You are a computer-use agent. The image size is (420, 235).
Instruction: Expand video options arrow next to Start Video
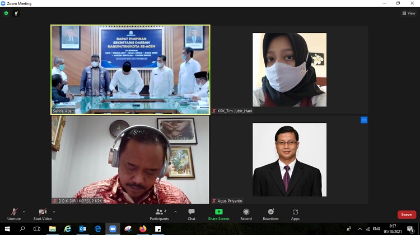click(x=54, y=212)
